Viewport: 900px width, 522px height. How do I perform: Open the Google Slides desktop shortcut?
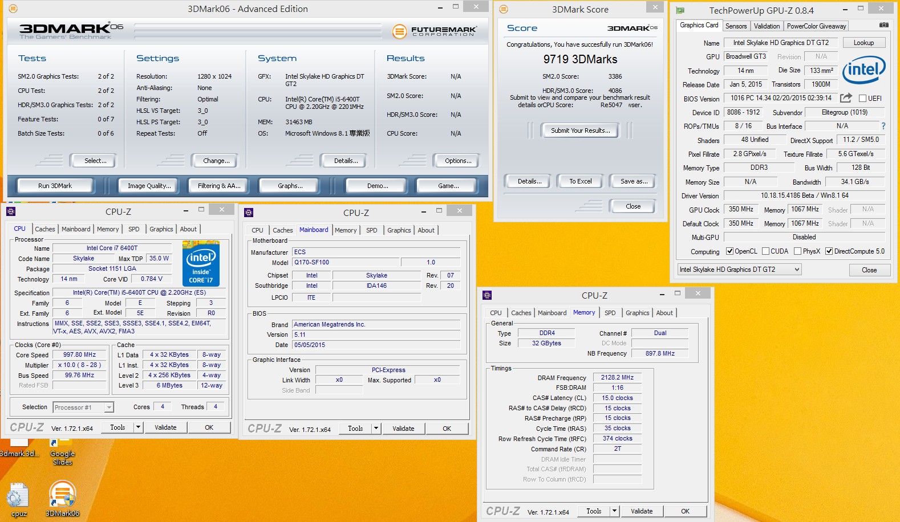click(62, 451)
